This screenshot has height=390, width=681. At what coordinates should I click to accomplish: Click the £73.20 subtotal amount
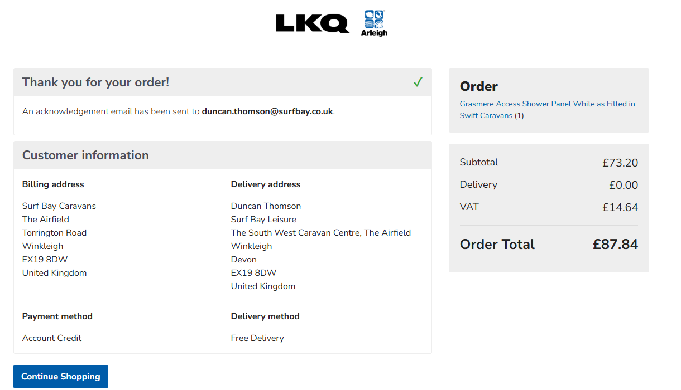click(x=620, y=163)
